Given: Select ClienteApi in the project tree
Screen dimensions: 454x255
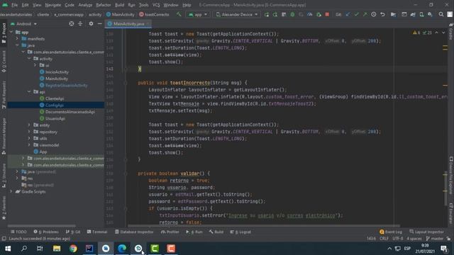Looking at the screenshot, I should tap(55, 98).
